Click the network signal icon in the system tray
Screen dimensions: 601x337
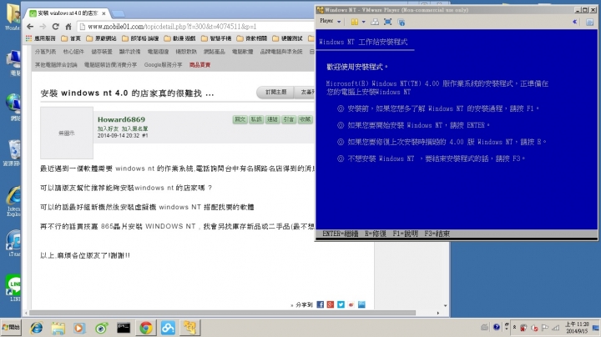(x=555, y=328)
